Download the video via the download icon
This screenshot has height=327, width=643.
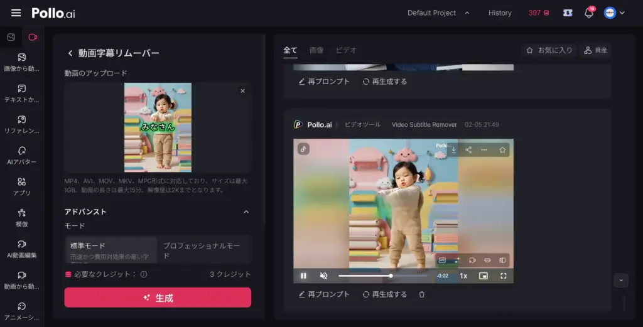click(453, 150)
